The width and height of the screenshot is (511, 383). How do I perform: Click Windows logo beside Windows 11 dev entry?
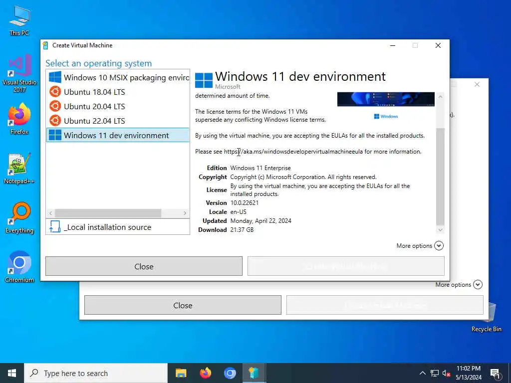55,135
